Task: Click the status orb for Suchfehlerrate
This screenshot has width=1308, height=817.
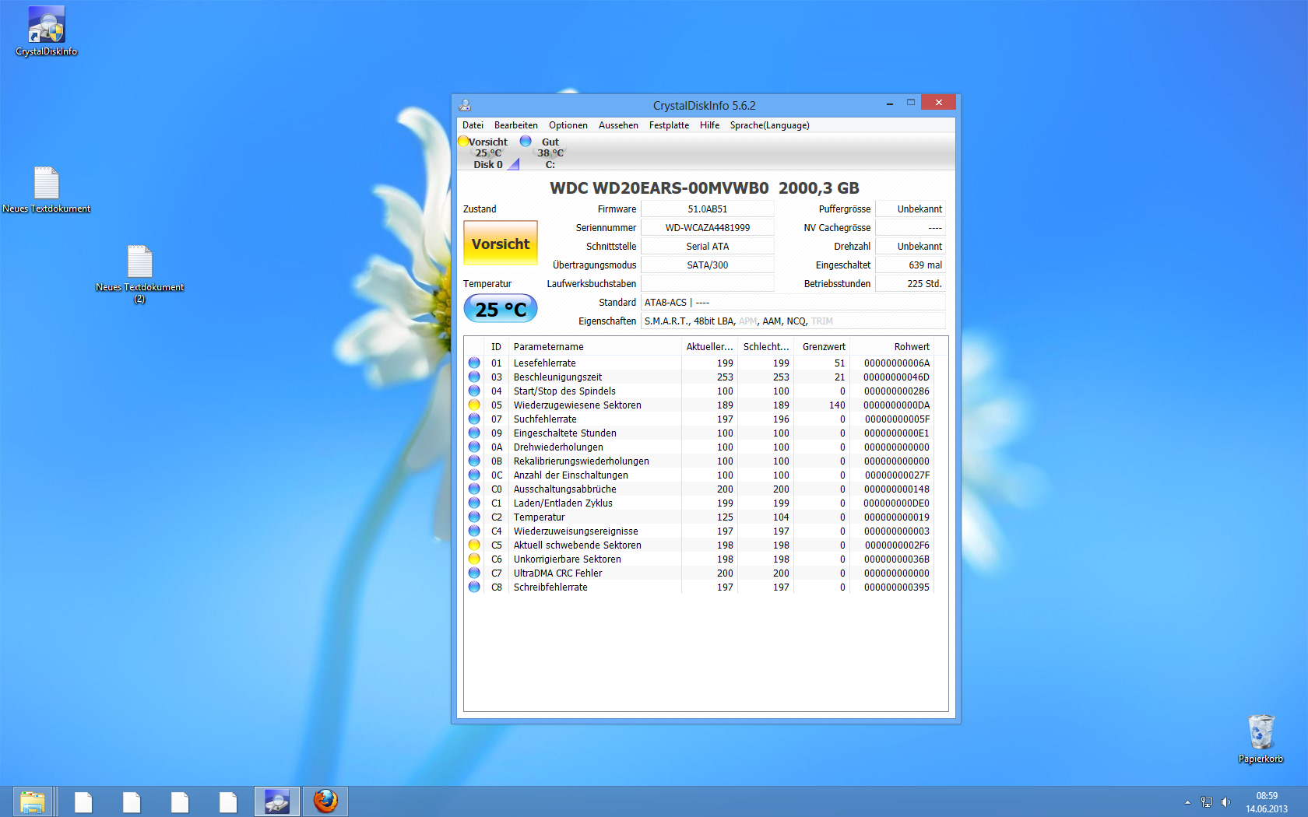Action: tap(474, 419)
